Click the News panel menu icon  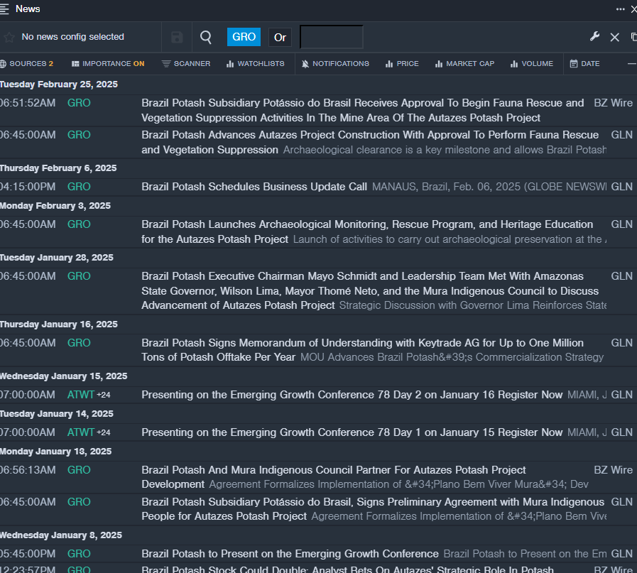pyautogui.click(x=5, y=9)
